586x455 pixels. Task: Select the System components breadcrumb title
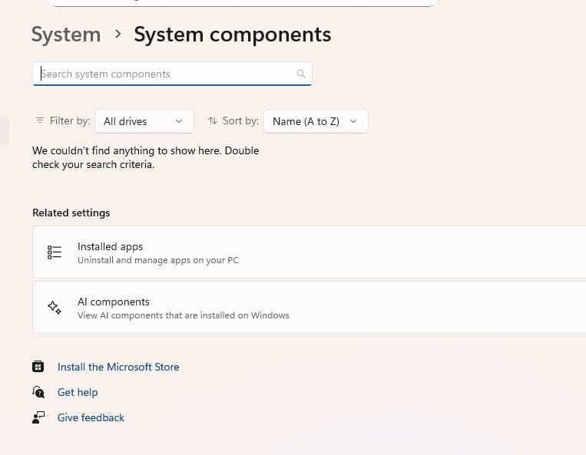coord(232,35)
